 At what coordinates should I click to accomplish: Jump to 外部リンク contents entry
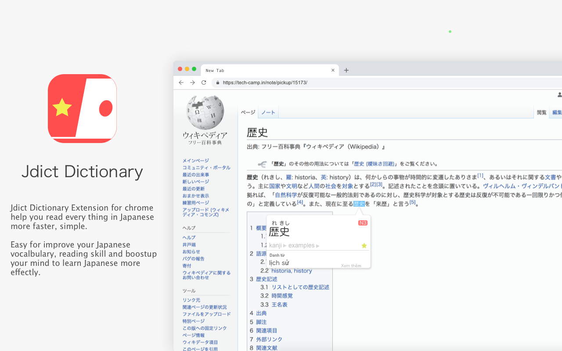point(269,339)
